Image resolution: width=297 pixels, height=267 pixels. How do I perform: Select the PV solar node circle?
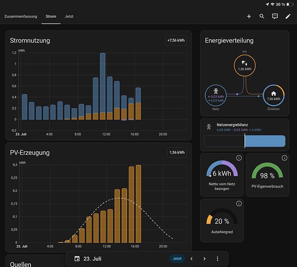click(x=245, y=65)
